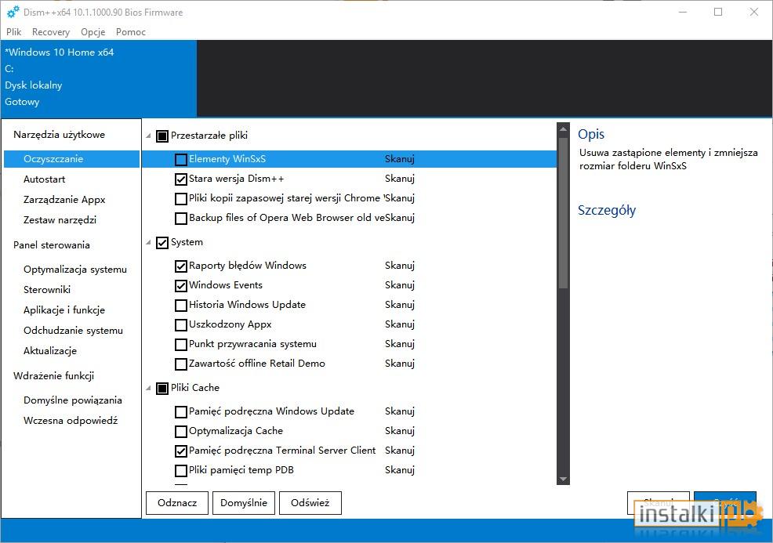Collapse the System group

coord(147,242)
